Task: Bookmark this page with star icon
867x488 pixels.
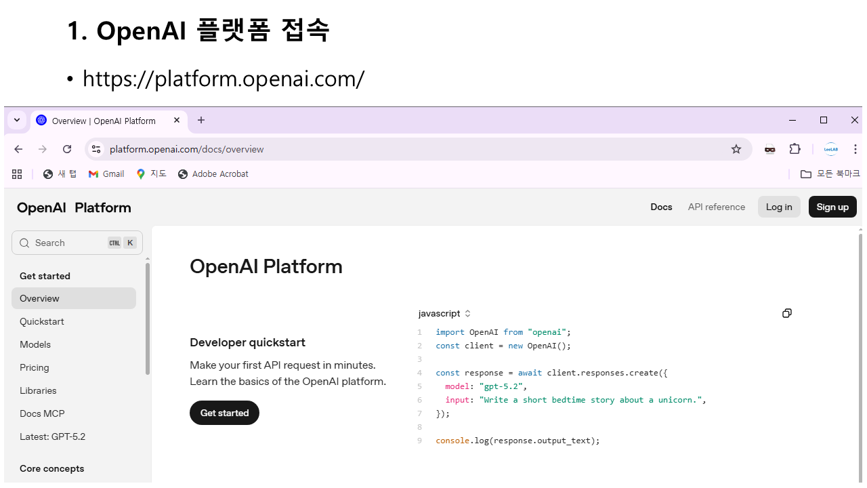Action: [x=736, y=149]
